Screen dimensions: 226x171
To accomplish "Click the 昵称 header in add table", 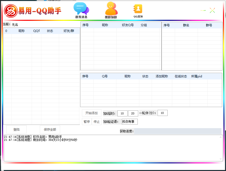I will 128,76.
